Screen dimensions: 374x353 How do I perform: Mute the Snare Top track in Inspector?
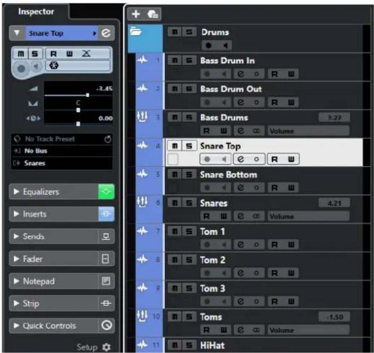[x=21, y=54]
